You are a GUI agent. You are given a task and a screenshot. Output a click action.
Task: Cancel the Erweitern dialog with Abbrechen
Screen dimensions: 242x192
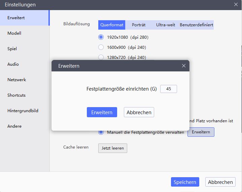click(139, 112)
